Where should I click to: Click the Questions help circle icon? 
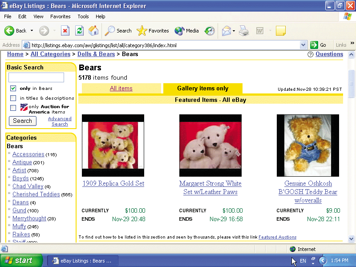point(310,54)
